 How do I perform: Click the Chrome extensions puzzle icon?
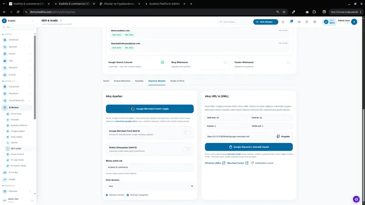[314, 12]
